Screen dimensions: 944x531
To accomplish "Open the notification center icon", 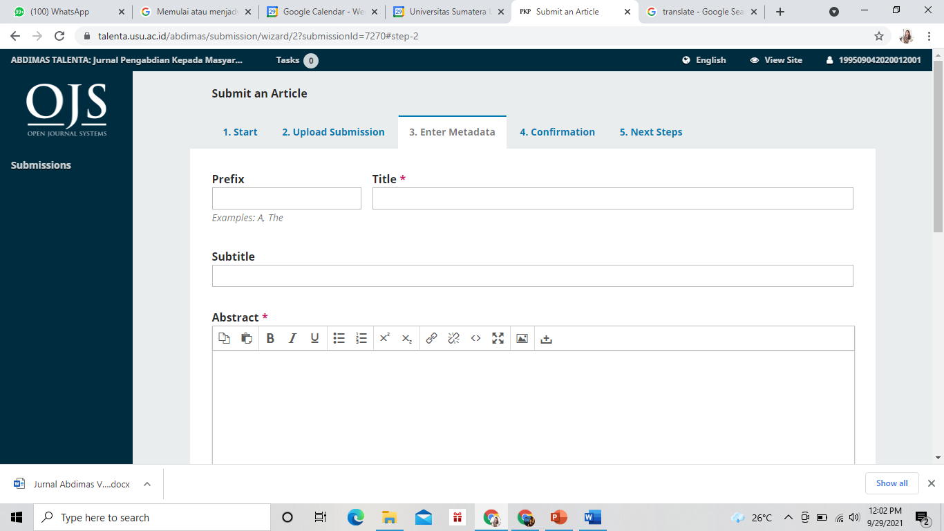I will click(x=923, y=517).
